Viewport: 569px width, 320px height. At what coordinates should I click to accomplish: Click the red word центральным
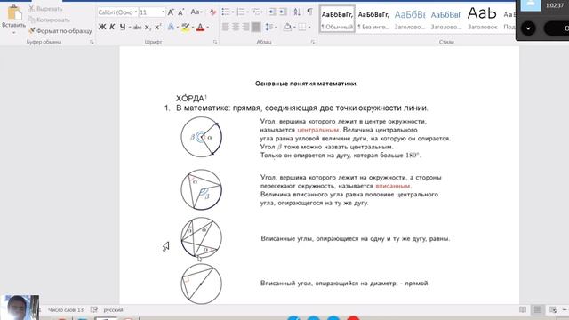317,130
